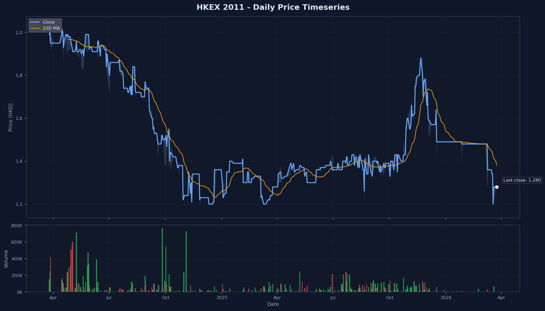Click the last Apr date tick label
This screenshot has width=545, height=311.
point(501,298)
